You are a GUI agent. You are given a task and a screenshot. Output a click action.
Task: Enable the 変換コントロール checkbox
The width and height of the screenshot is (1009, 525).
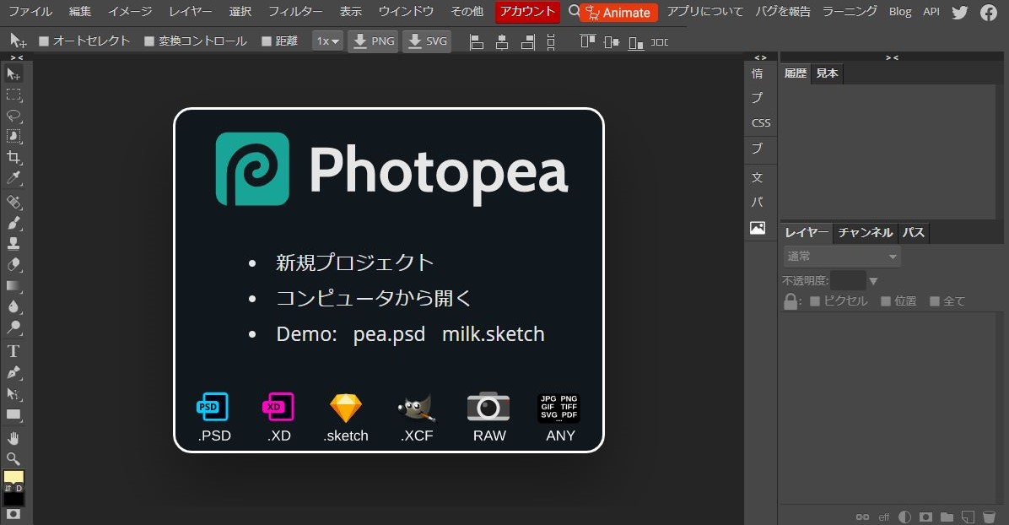tap(149, 41)
